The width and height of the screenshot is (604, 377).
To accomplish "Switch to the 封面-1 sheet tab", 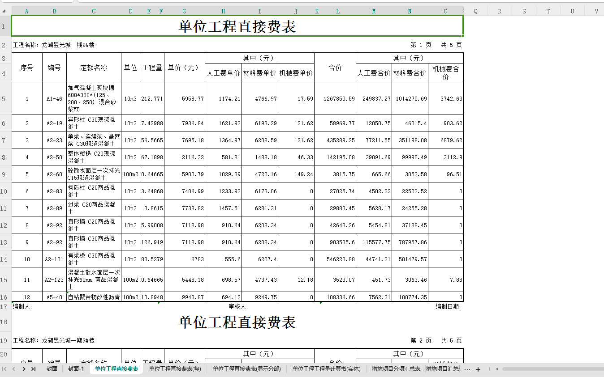I will (76, 369).
